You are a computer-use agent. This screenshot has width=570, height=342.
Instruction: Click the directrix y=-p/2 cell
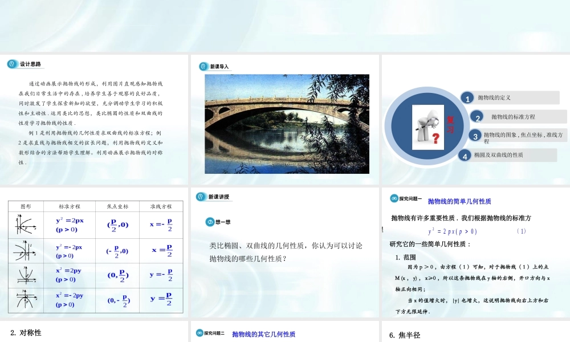[x=161, y=275]
